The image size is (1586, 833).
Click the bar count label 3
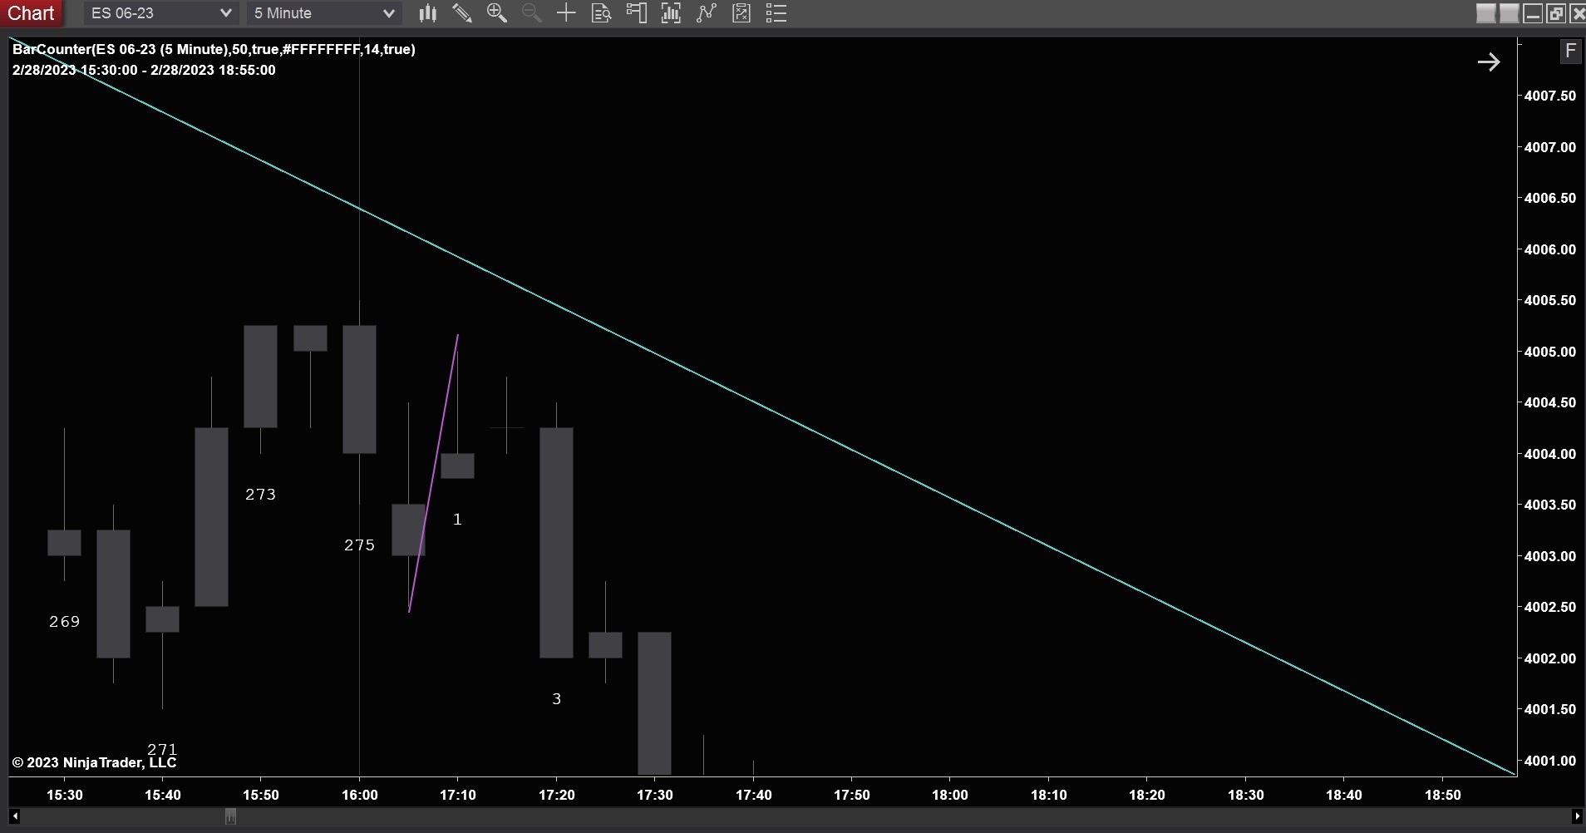pos(556,699)
